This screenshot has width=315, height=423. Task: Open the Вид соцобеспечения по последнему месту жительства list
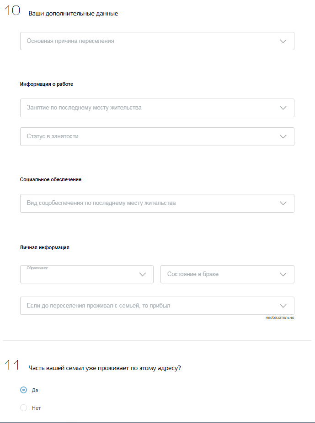tap(157, 203)
